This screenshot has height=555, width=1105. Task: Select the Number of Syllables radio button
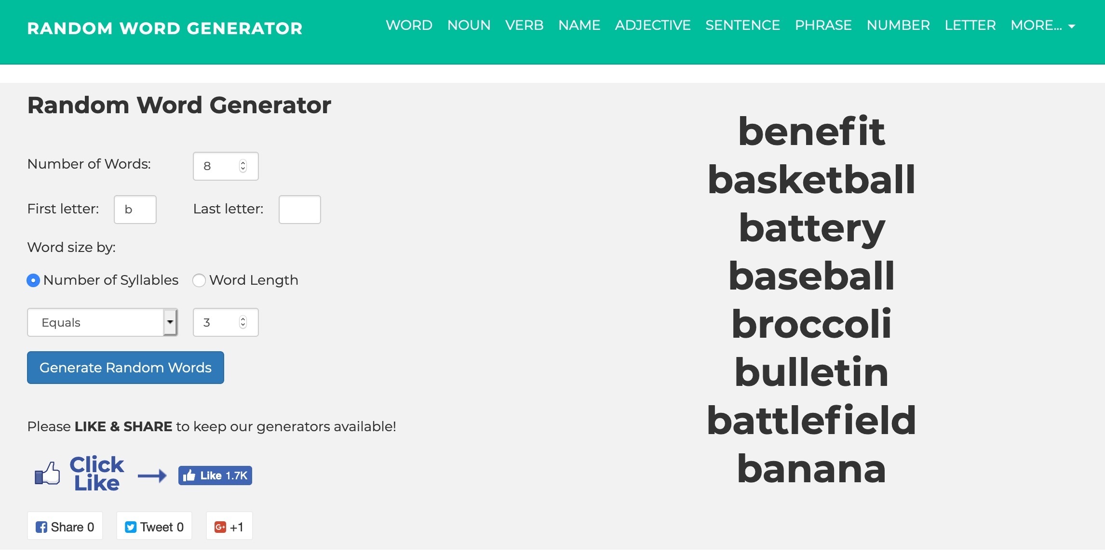[33, 280]
